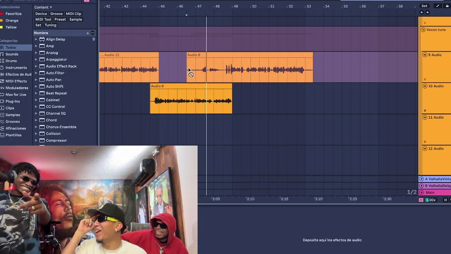Click the waveform icon beside 1.00x
The image size is (451, 254).
point(421,200)
